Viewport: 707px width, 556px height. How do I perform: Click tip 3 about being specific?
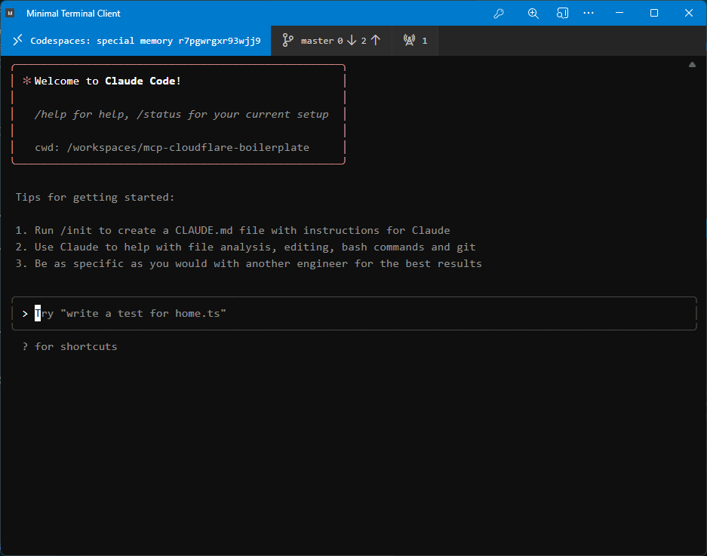click(248, 264)
